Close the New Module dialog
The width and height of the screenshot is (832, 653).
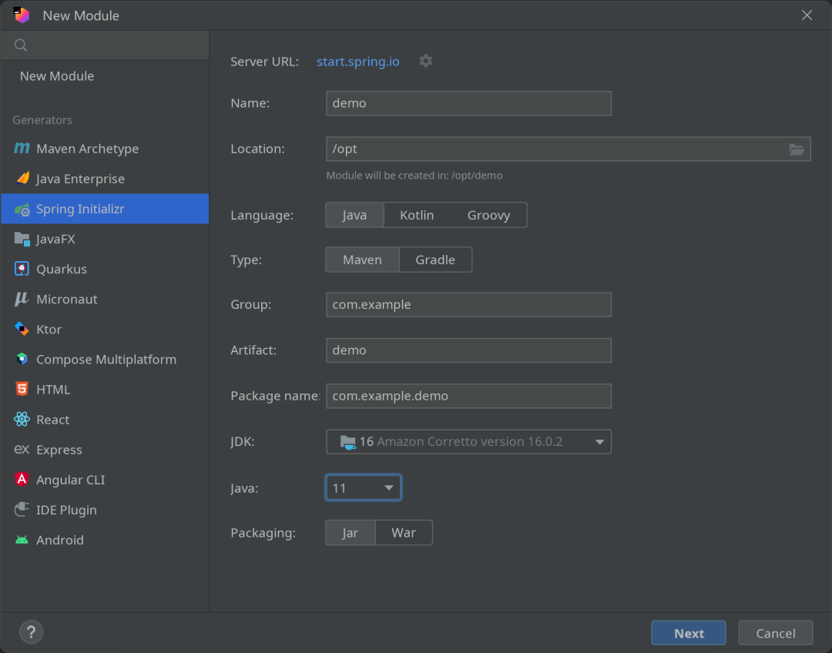[x=807, y=15]
